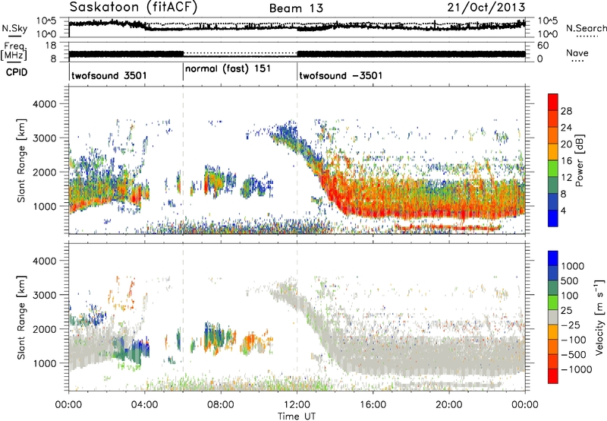Click the '08:00' time axis tick label
Screen dimensions: 607x421
click(221, 405)
